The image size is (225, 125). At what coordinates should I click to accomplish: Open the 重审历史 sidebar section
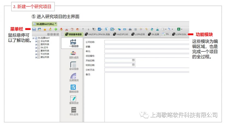tap(74, 100)
